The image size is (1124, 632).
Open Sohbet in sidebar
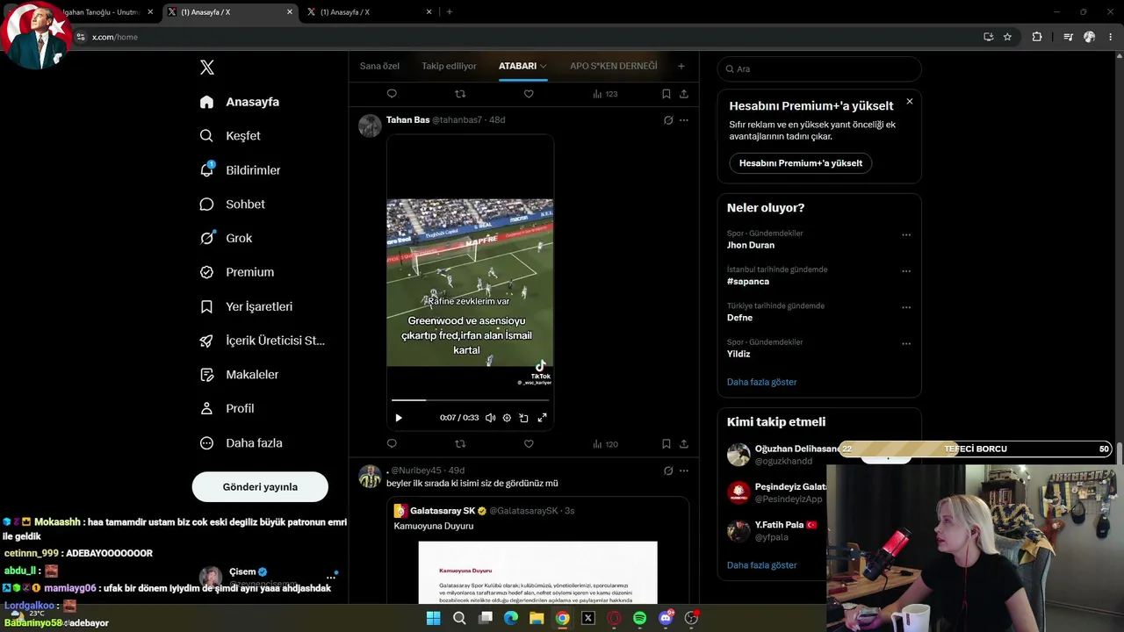[x=233, y=204]
